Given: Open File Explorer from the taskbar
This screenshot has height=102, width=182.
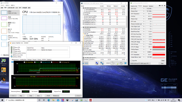Looking at the screenshot, I should pos(53,100).
